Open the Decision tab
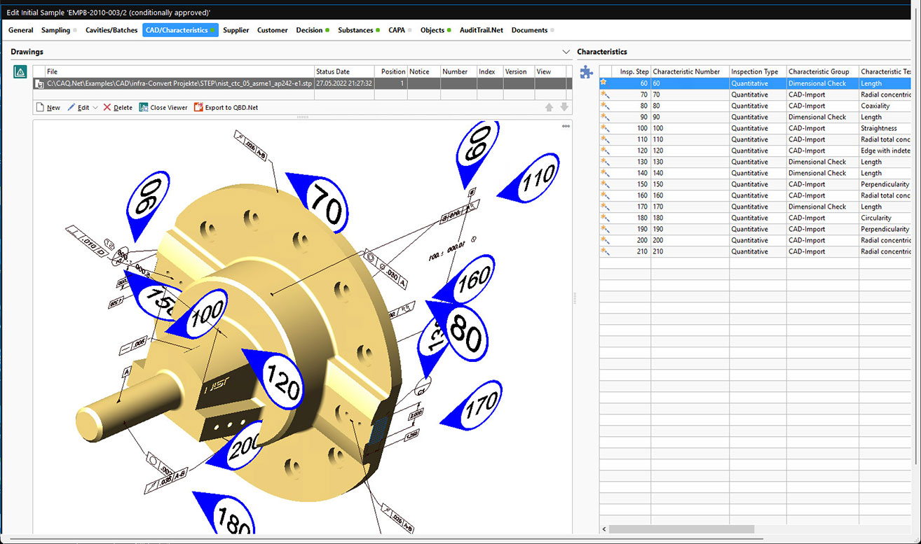Image resolution: width=921 pixels, height=544 pixels. click(309, 30)
